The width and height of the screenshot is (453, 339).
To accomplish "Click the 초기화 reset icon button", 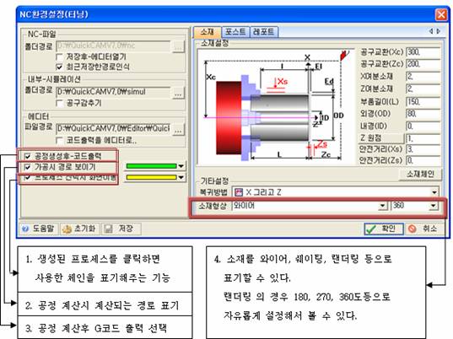I will tap(79, 229).
